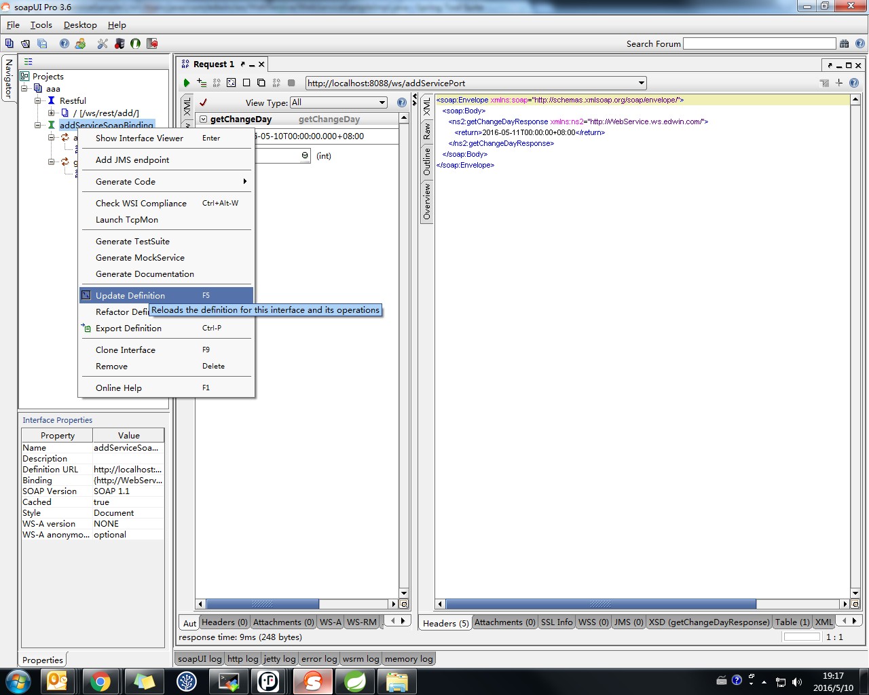869x695 pixels.
Task: Click the add to TestCase icon beside the submit button
Action: pyautogui.click(x=202, y=83)
